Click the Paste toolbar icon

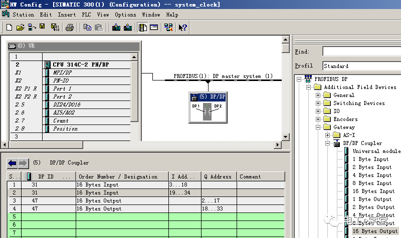tap(99, 27)
